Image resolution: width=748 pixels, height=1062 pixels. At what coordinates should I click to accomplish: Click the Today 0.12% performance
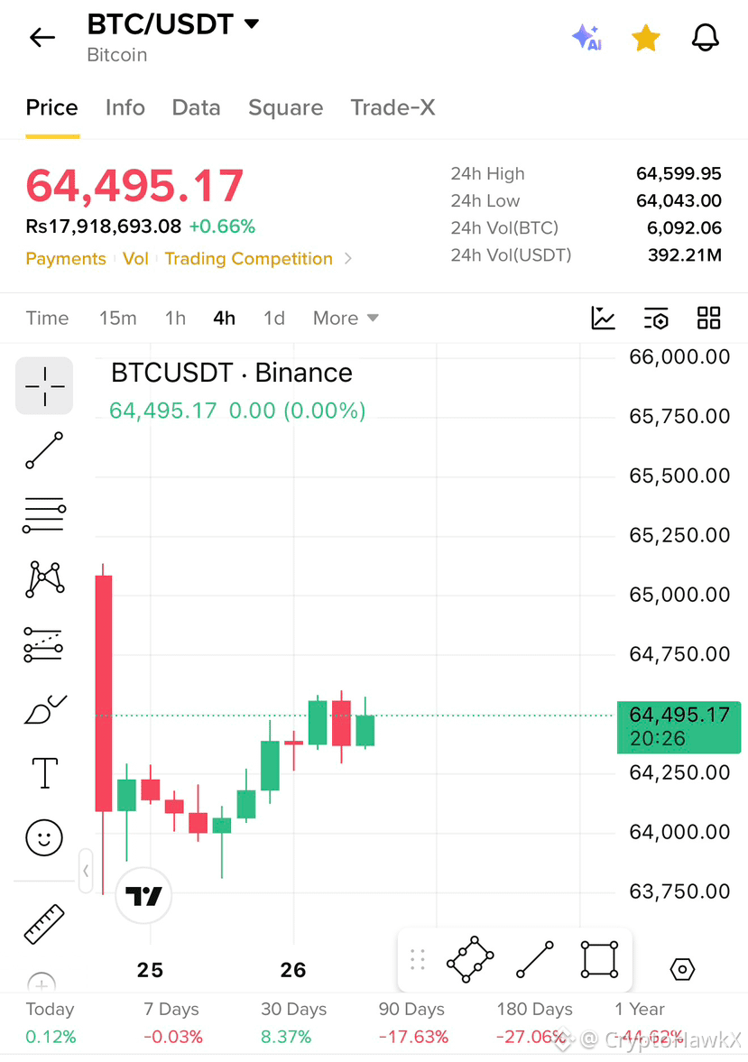pyautogui.click(x=51, y=1022)
